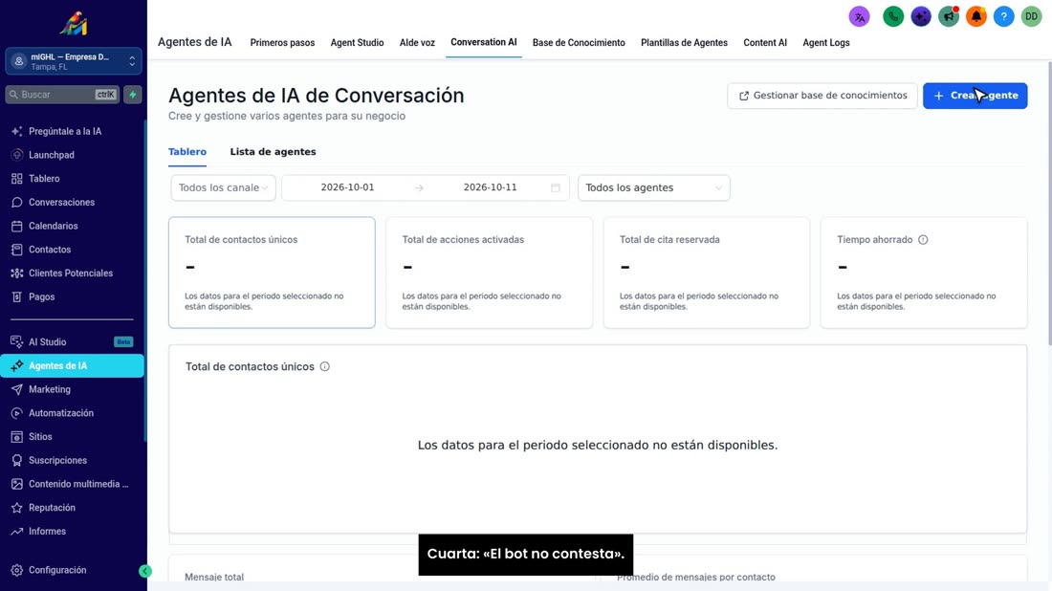Select the Tablero sub-tab
The width and height of the screenshot is (1052, 591).
coord(187,152)
